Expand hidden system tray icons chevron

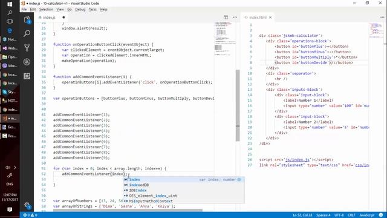click(15, 168)
